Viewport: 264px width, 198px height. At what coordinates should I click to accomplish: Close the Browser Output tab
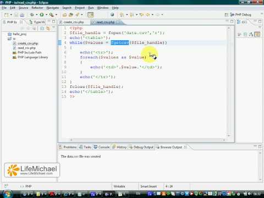[x=185, y=147]
